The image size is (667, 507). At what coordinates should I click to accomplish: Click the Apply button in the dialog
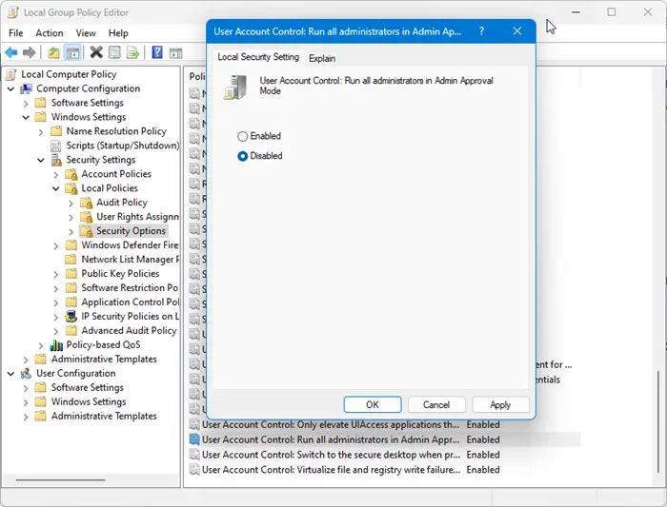coord(500,404)
